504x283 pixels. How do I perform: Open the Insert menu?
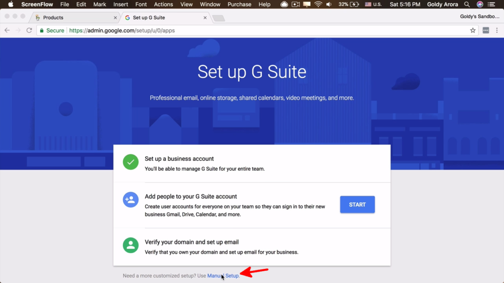(120, 4)
